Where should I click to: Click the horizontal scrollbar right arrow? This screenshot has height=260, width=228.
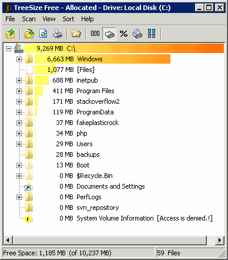pos(220,240)
